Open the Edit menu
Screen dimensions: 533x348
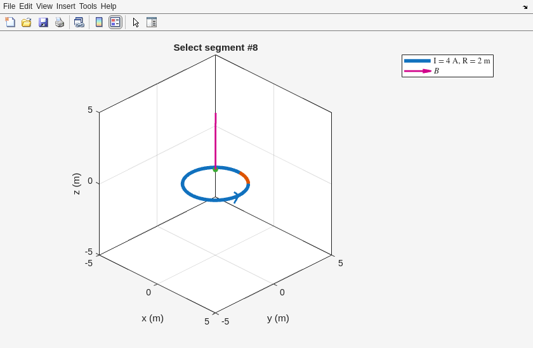(x=25, y=6)
